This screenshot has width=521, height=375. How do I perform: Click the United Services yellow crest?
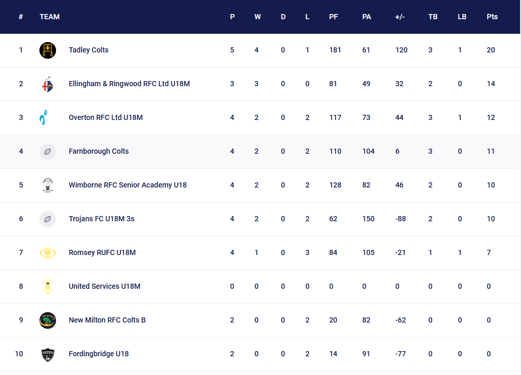click(x=48, y=287)
